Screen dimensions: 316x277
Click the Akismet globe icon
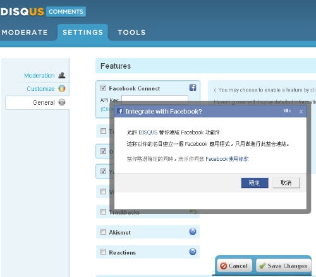[193, 232]
